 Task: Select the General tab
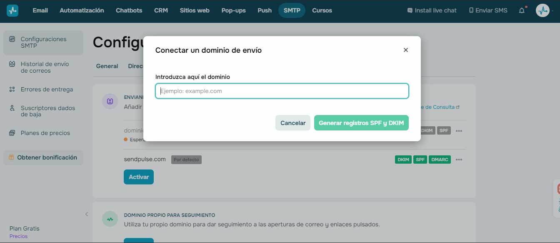click(x=107, y=66)
